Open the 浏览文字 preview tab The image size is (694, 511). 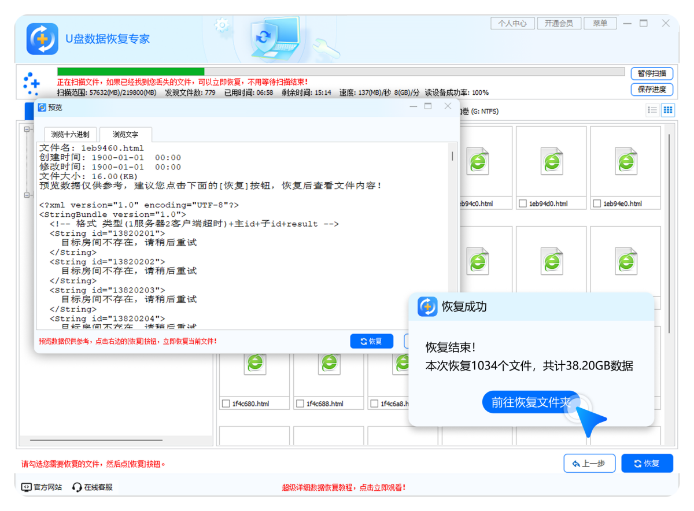[x=125, y=134]
